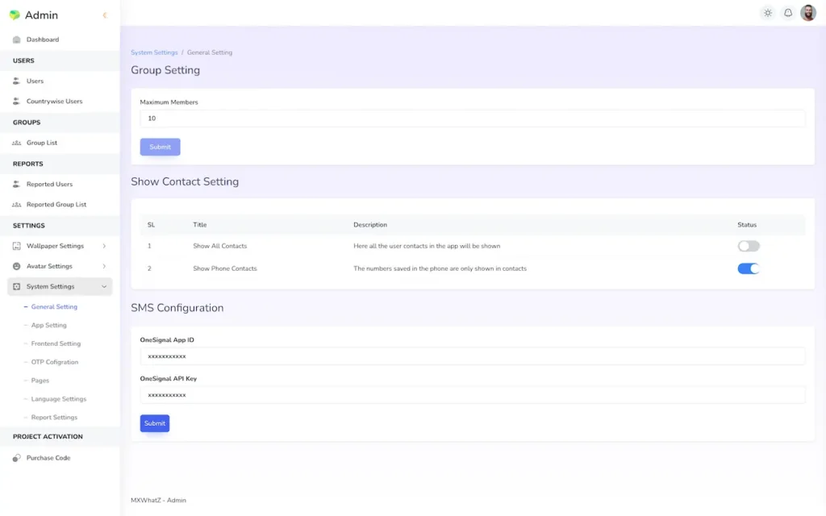Collapse sidebar with the orange arrow
Viewport: 826px width, 516px height.
pyautogui.click(x=105, y=15)
